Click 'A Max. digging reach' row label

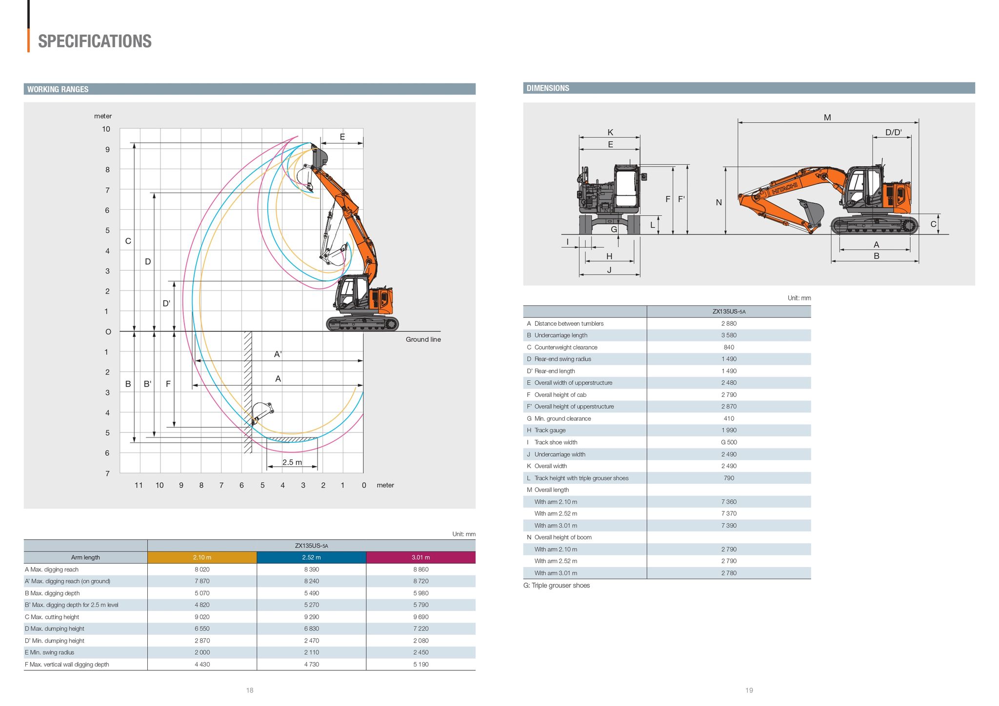51,569
